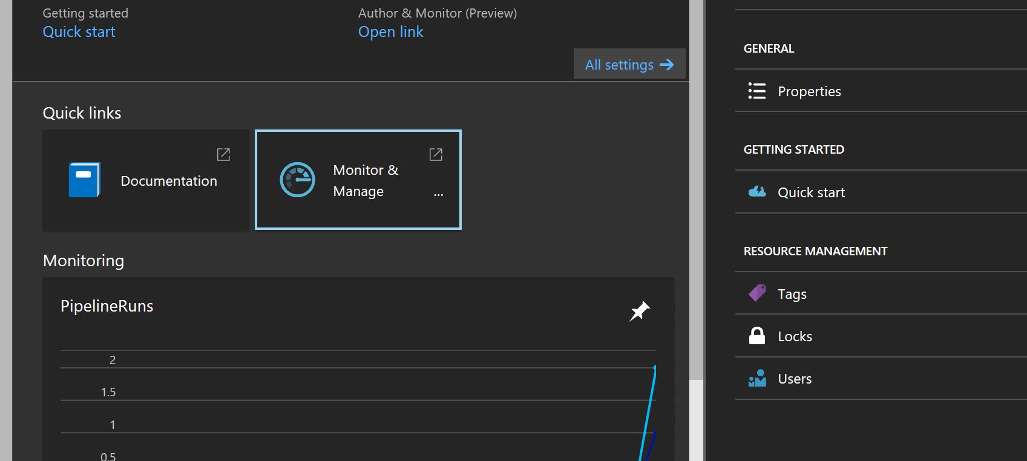Select the Users settings item
The image size is (1027, 461).
(881, 378)
